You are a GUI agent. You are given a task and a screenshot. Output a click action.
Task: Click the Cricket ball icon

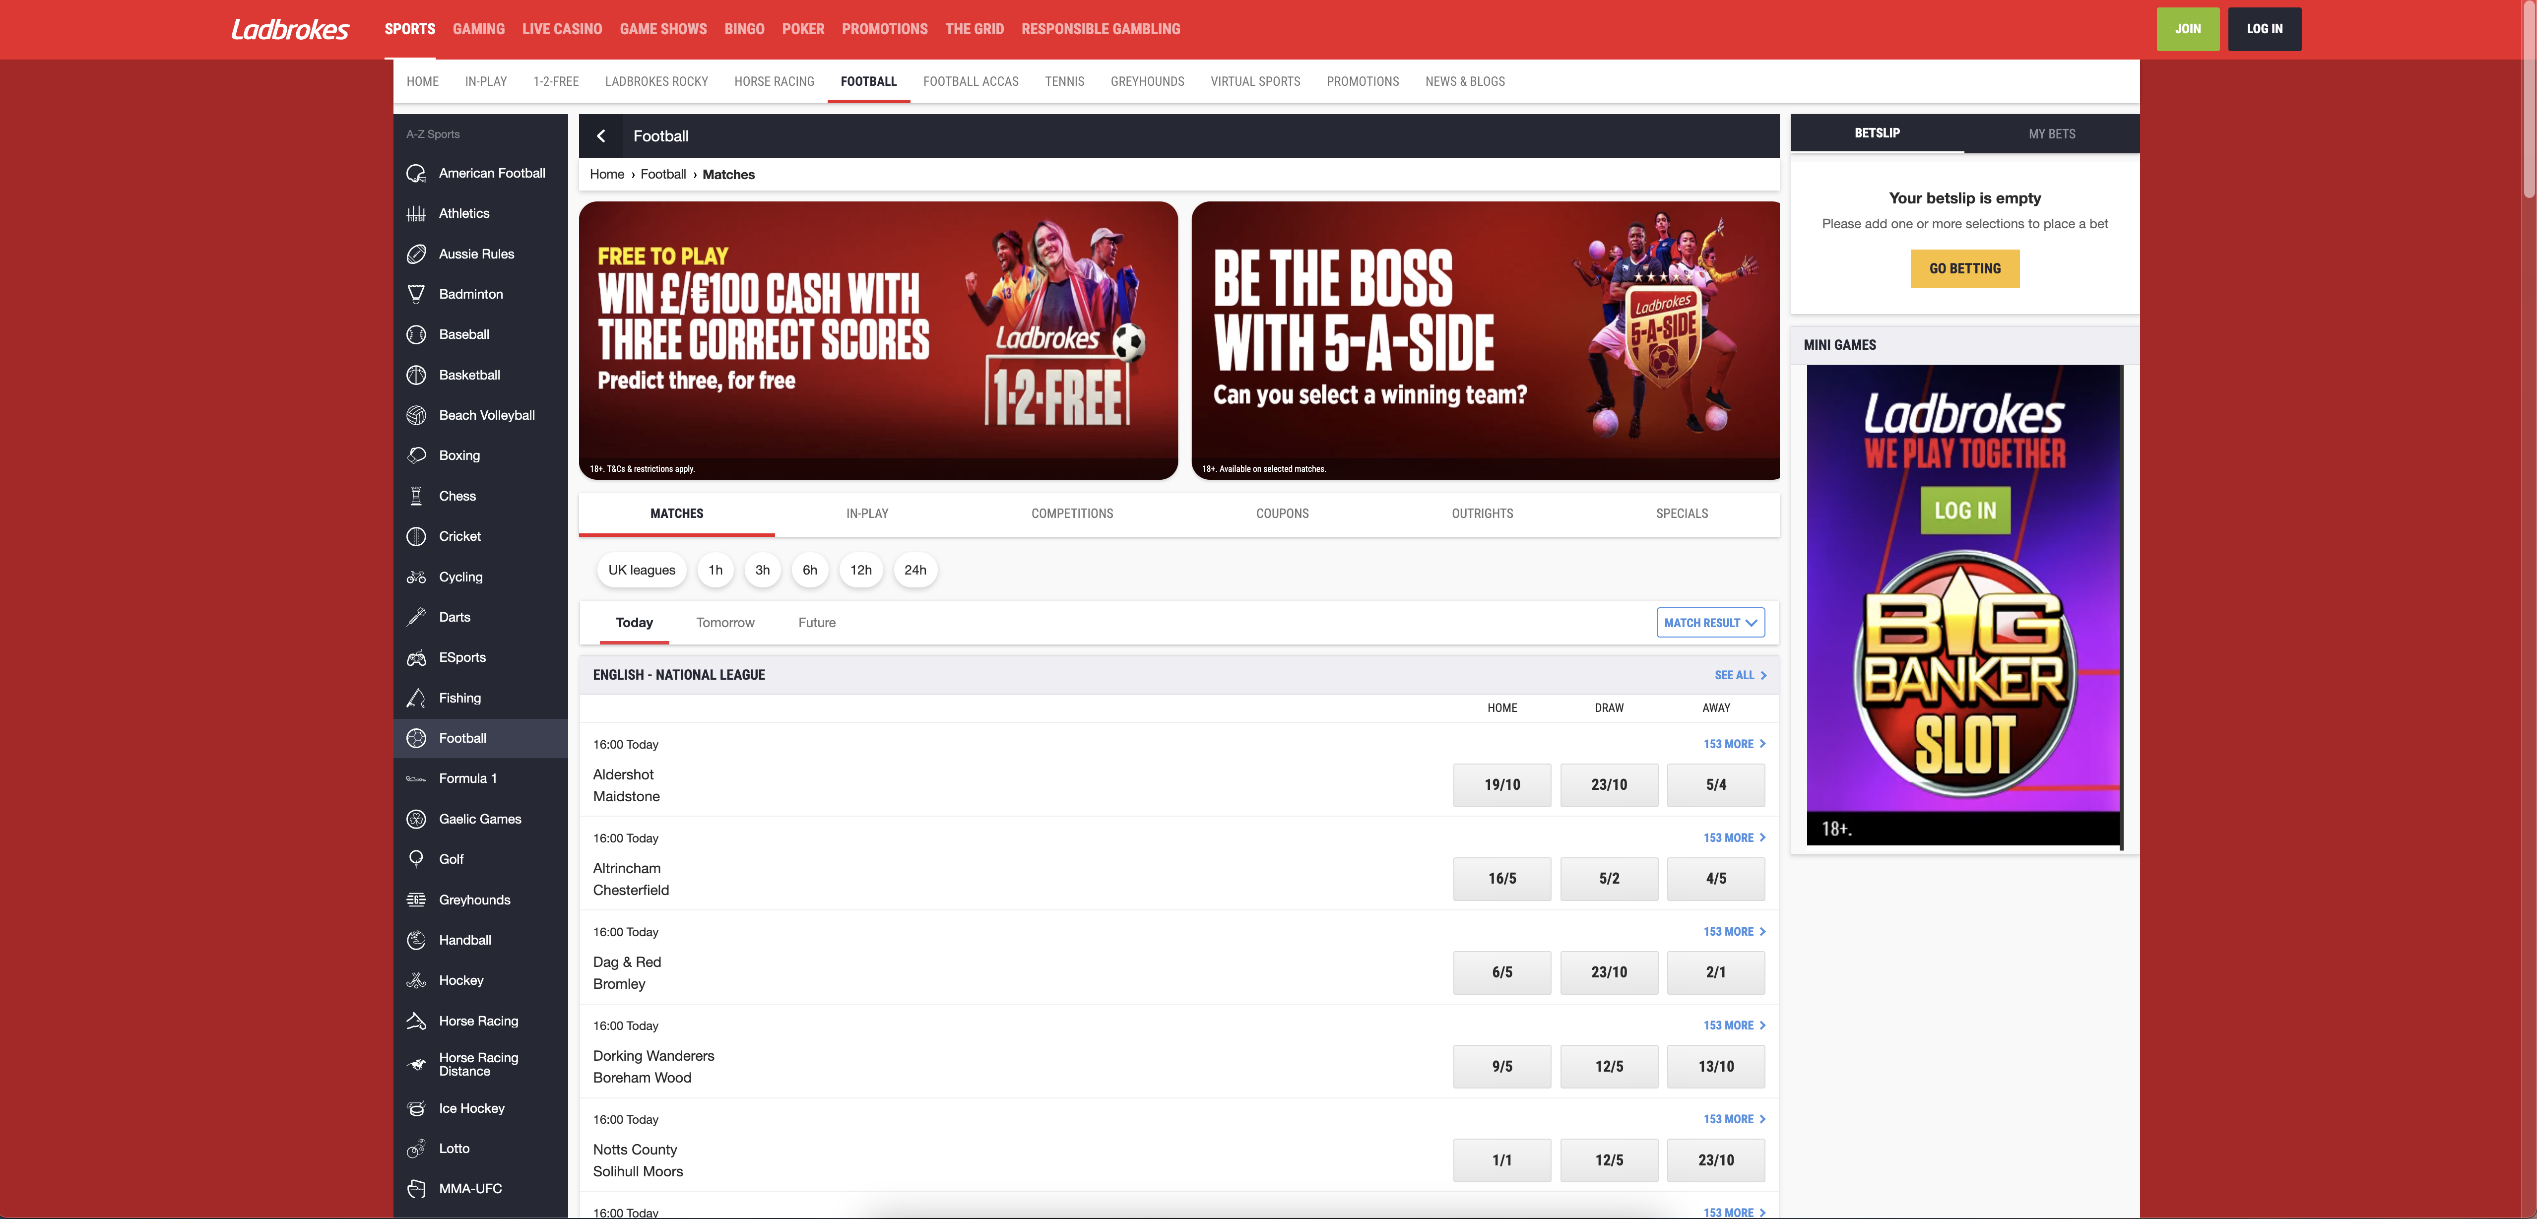pos(417,537)
